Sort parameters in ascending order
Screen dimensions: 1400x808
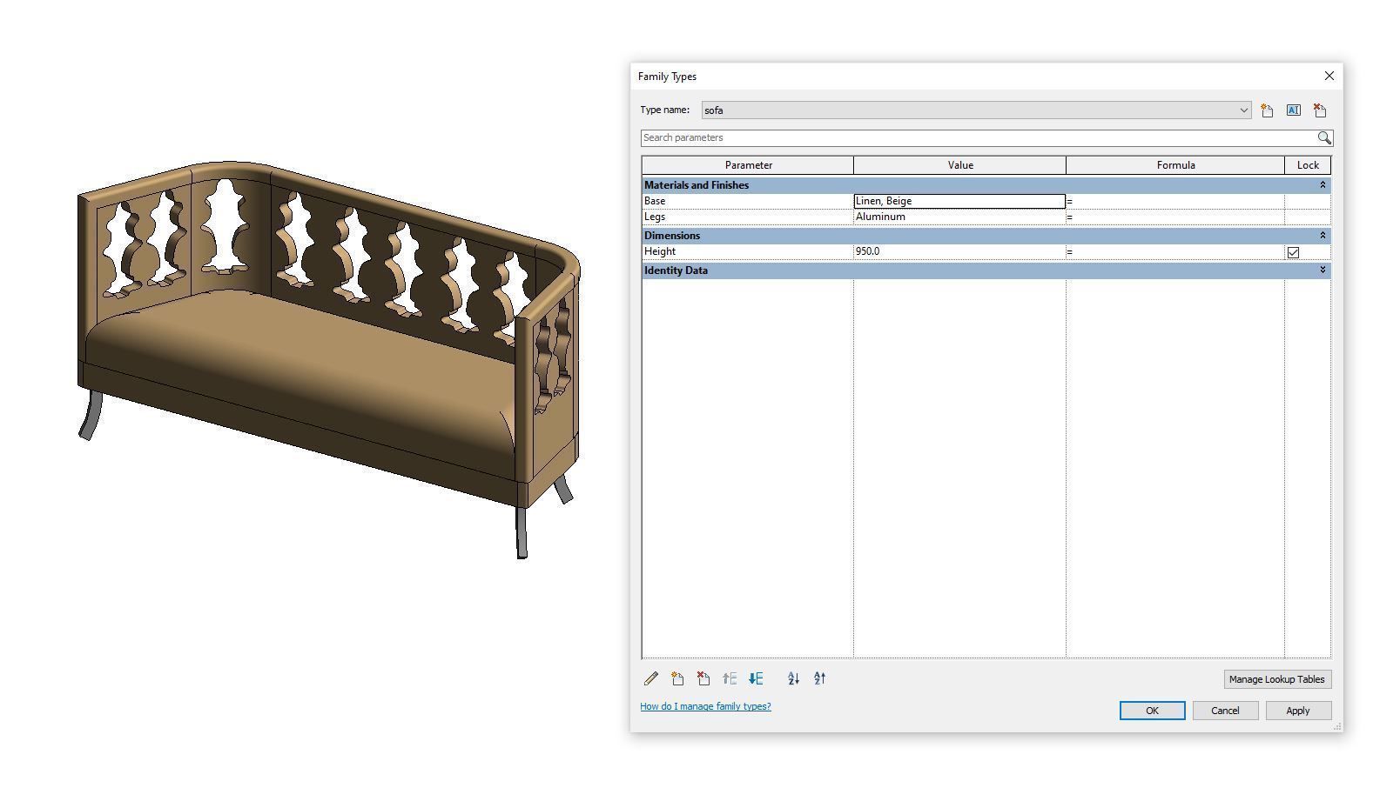pos(793,678)
